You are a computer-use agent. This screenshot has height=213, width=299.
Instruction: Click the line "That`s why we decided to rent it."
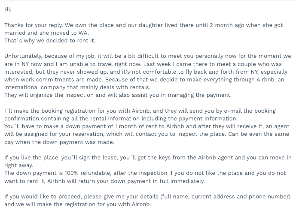[x=50, y=41]
